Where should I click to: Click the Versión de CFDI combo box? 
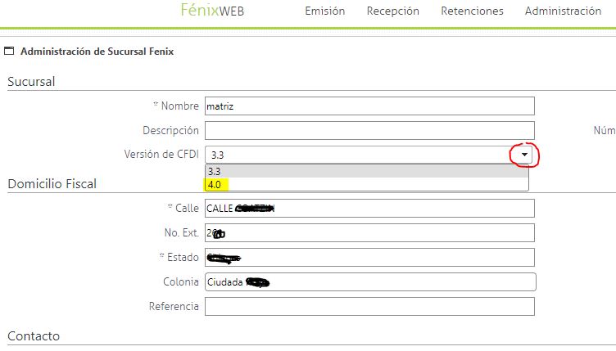369,155
